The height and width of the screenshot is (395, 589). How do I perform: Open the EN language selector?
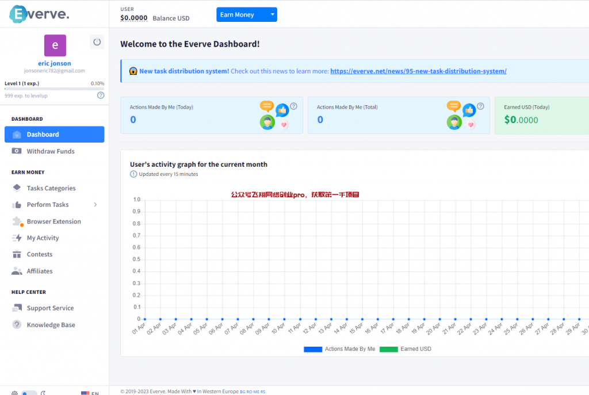[90, 393]
